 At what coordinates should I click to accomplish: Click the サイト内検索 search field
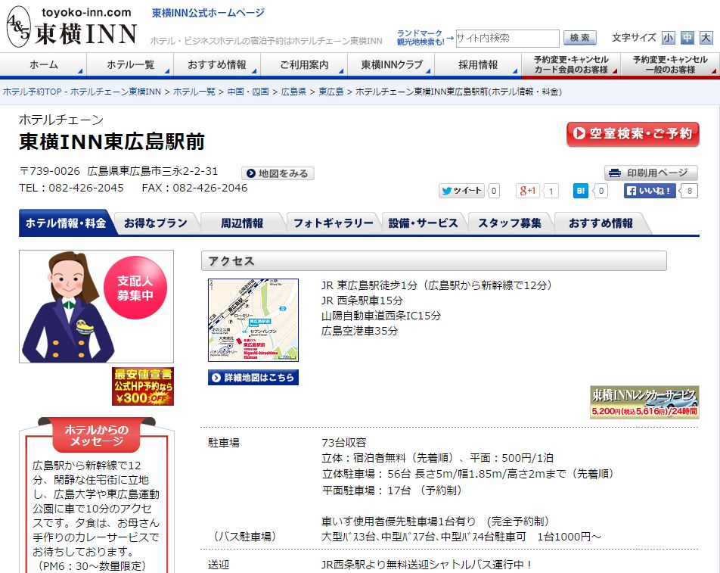point(507,38)
